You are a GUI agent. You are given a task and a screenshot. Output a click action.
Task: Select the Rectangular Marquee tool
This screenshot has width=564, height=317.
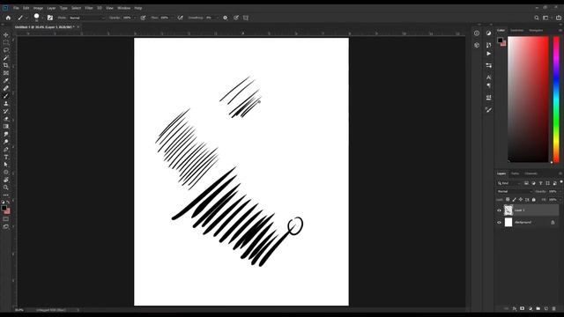point(6,42)
